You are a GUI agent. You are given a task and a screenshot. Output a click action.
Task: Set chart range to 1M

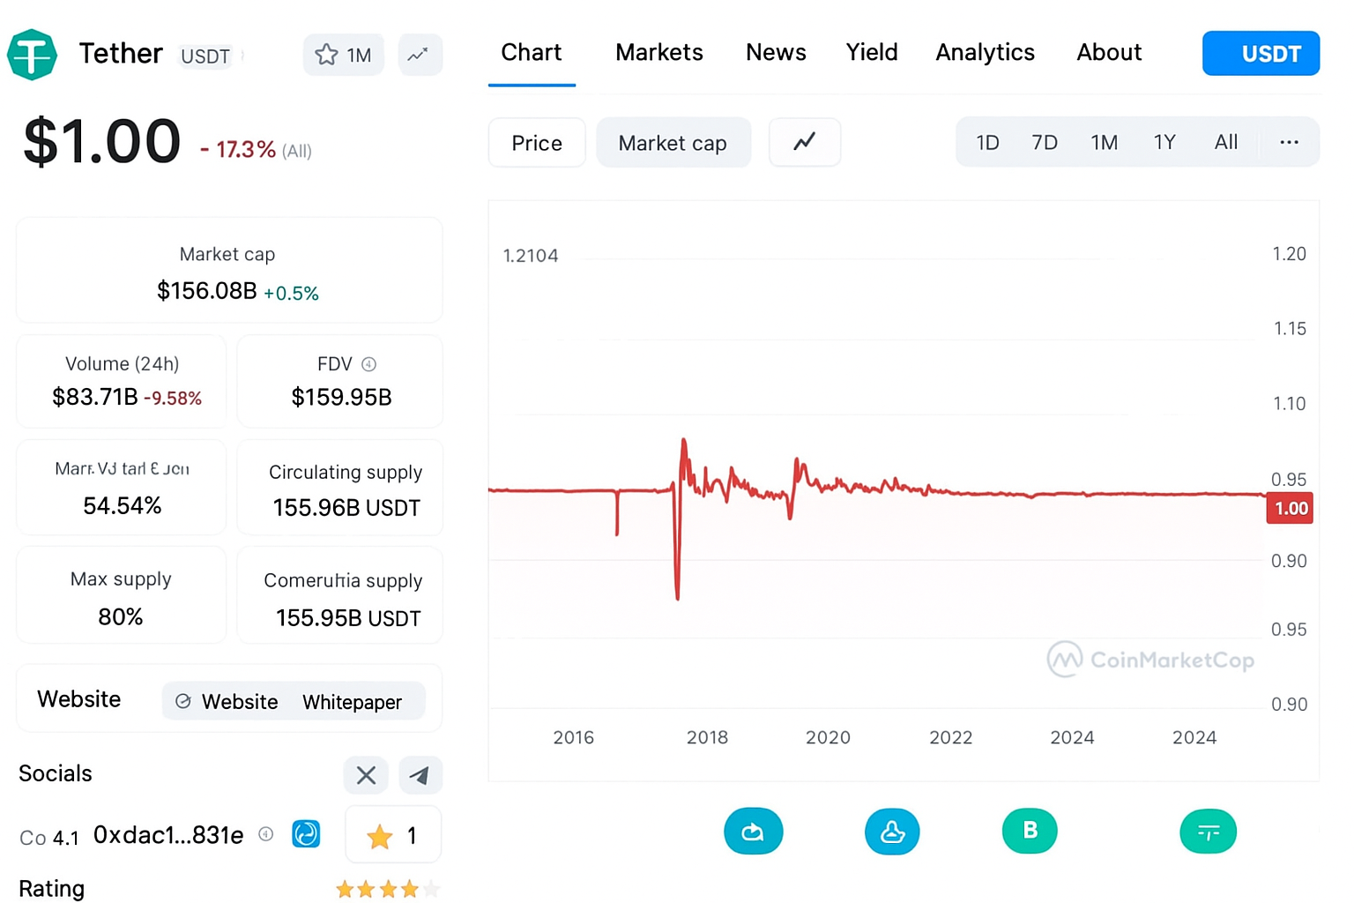coord(1104,143)
